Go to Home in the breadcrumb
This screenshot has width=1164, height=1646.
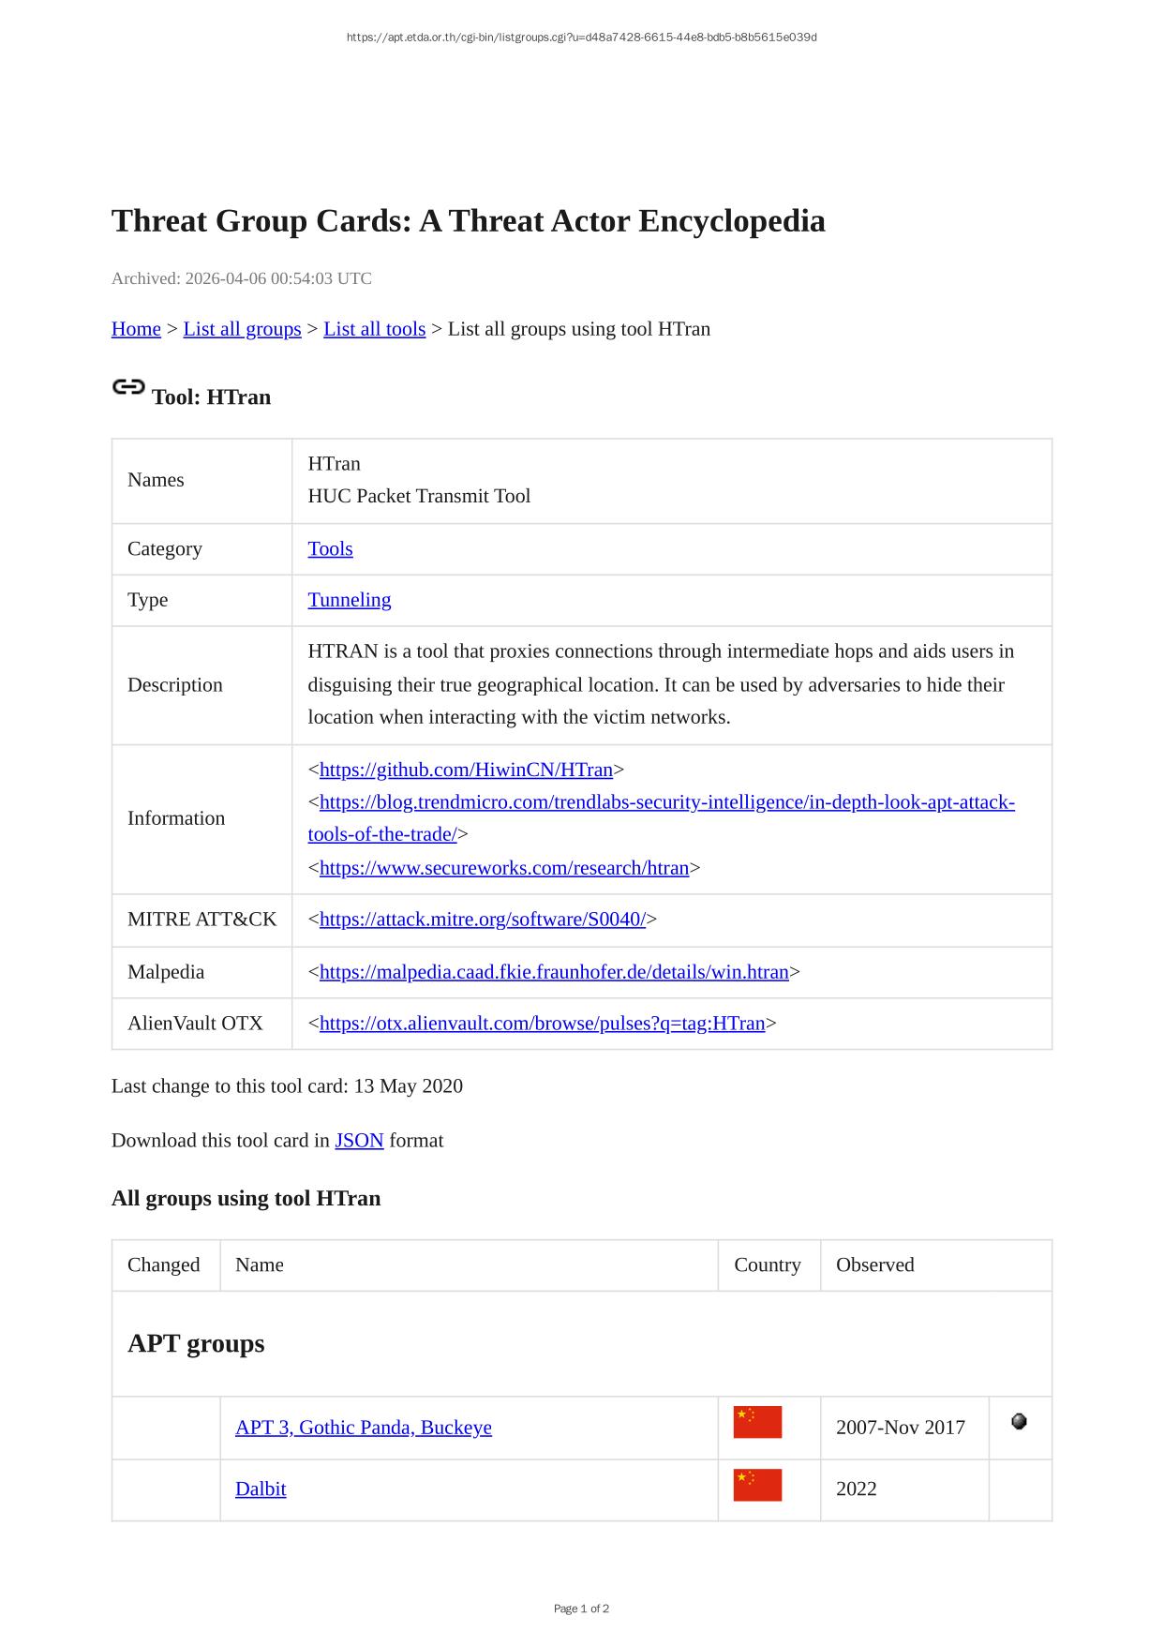[x=136, y=329]
